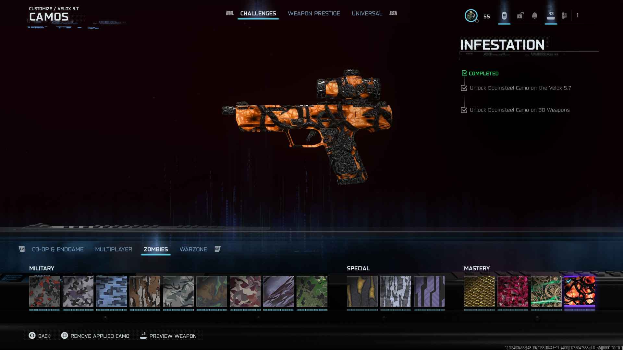The image size is (623, 350).
Task: Select the gold scale mastery camo
Action: click(479, 291)
